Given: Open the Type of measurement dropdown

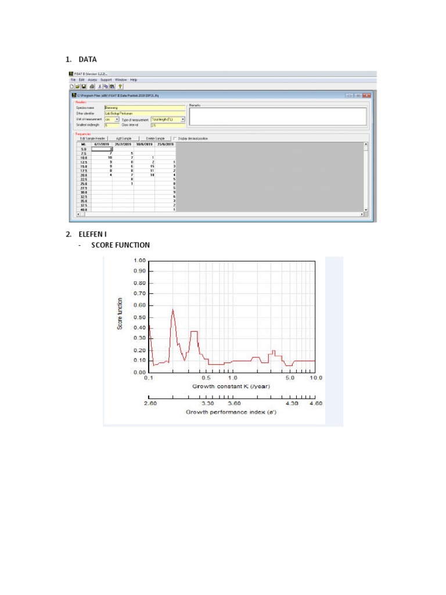Looking at the screenshot, I should (x=183, y=120).
